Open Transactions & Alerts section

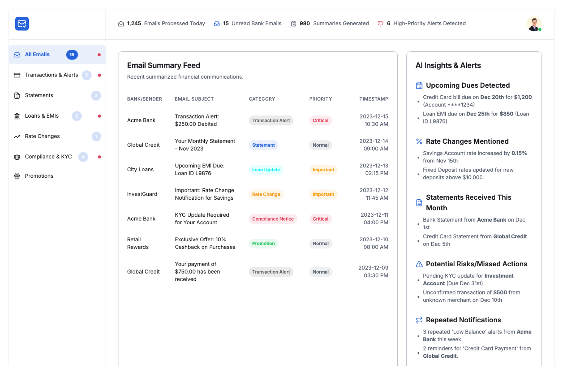pyautogui.click(x=51, y=75)
